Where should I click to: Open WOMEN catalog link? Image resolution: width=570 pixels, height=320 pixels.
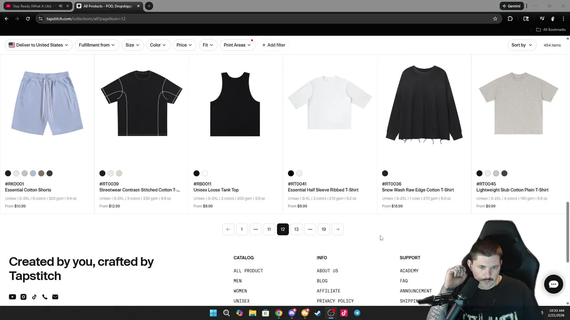[x=240, y=291]
